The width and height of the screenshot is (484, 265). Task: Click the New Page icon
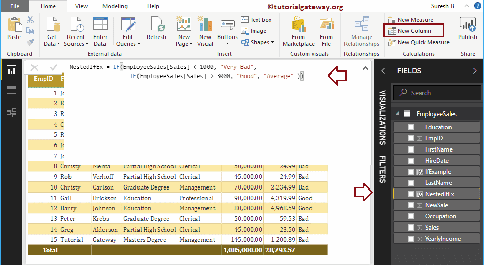(184, 24)
